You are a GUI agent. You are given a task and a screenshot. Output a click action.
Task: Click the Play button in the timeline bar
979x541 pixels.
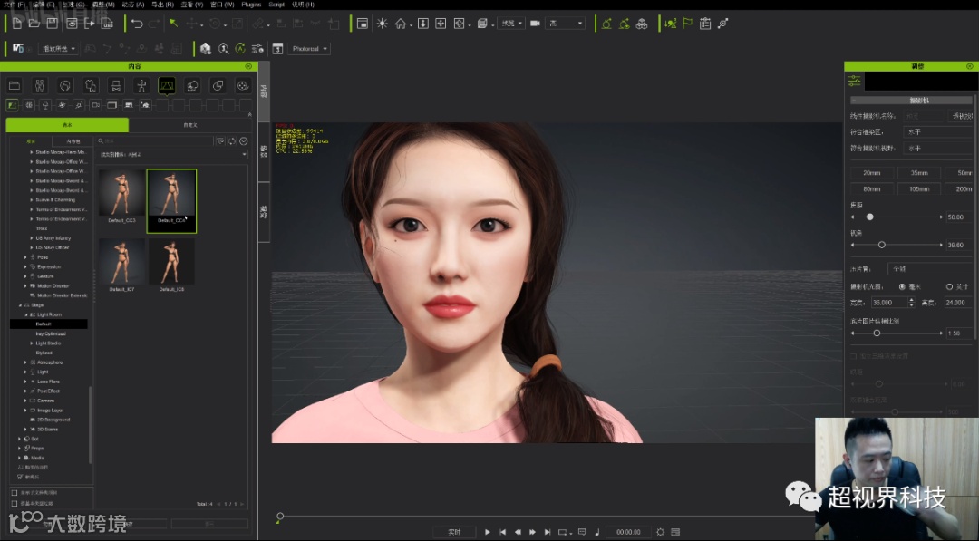click(488, 532)
